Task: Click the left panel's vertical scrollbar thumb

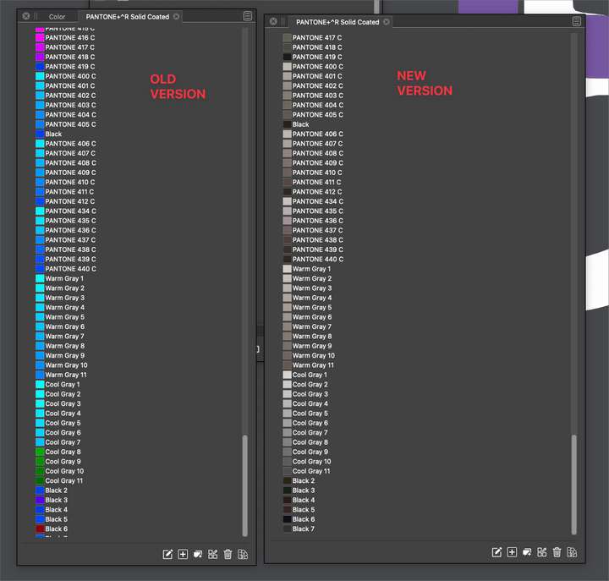Action: pos(244,485)
